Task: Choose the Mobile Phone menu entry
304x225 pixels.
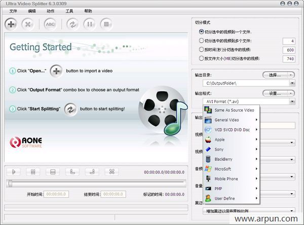Action: pyautogui.click(x=232, y=179)
